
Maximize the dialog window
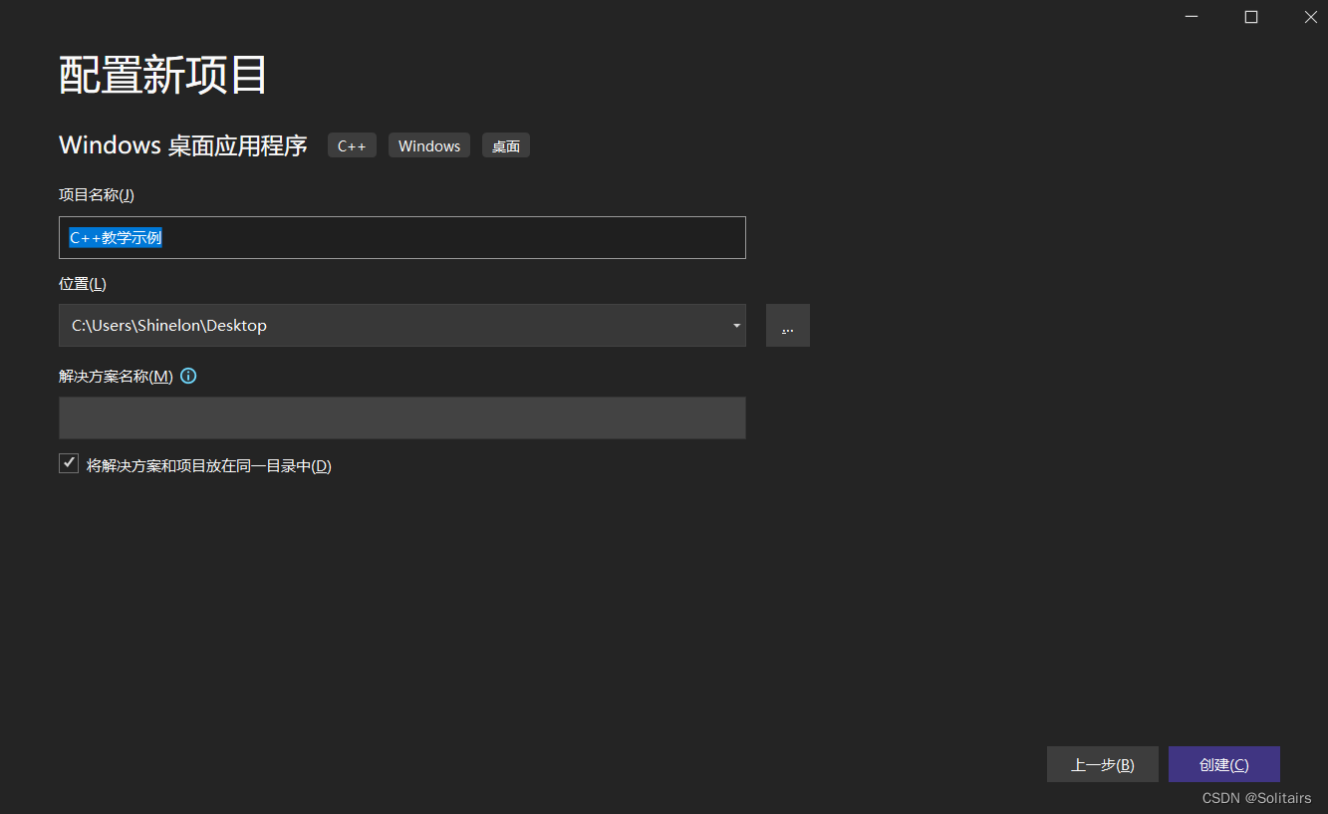tap(1251, 17)
